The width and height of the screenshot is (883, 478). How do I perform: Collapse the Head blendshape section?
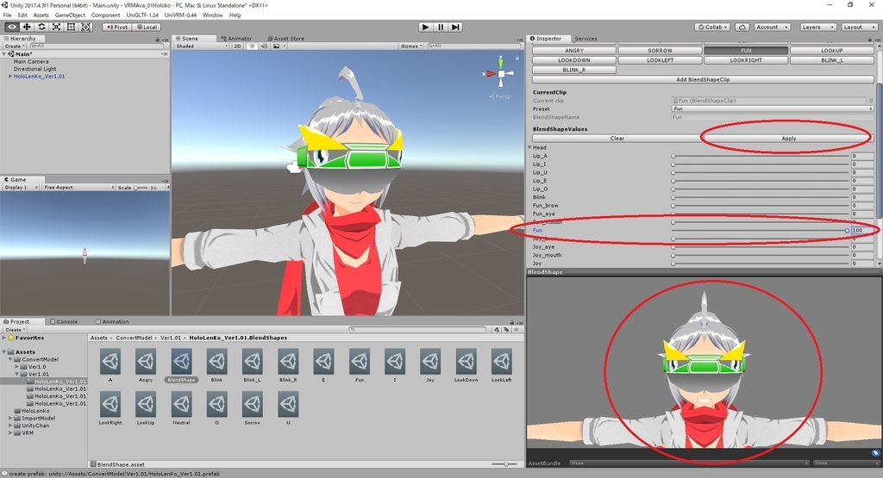(530, 147)
